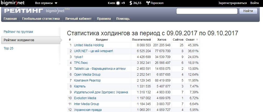
Task: Open the Картель holding link
Action: pyautogui.click(x=80, y=86)
